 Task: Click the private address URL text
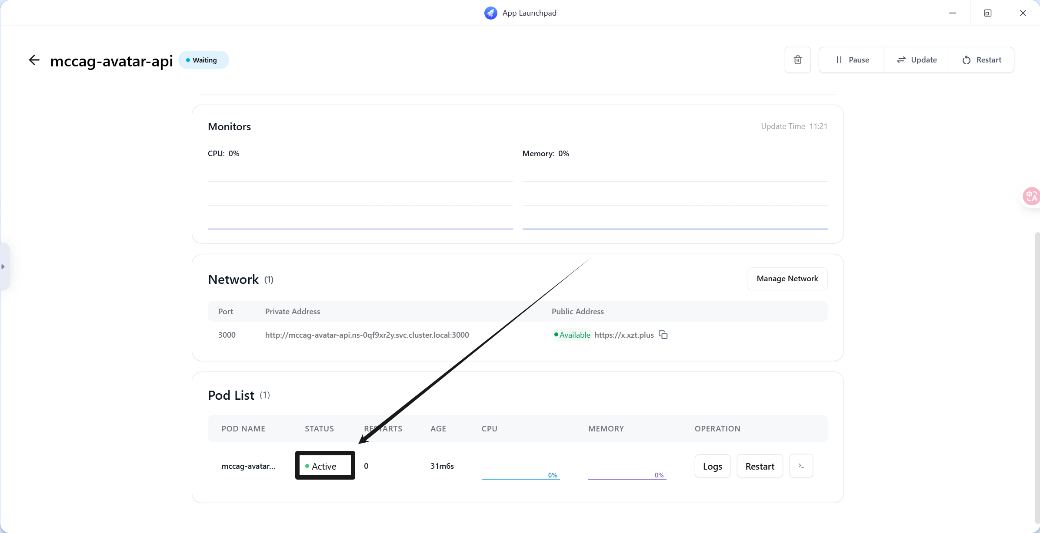(x=367, y=335)
